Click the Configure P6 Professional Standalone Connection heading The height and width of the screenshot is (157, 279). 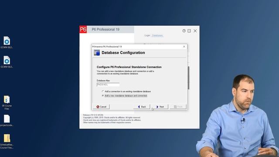[129, 67]
